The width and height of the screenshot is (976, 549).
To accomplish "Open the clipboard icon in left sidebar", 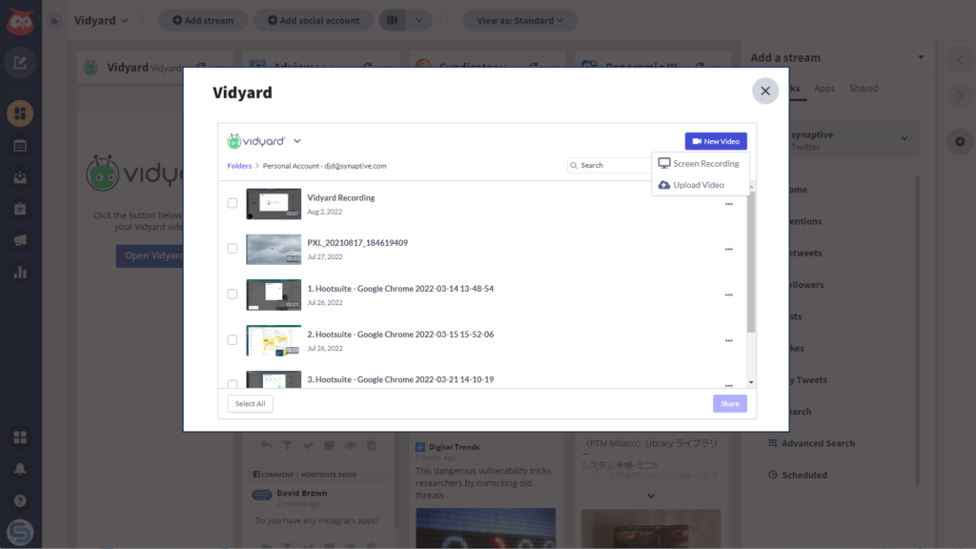I will coord(20,209).
